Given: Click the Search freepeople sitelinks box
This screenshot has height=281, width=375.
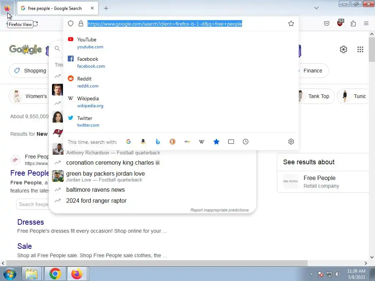Looking at the screenshot, I should 33,204.
